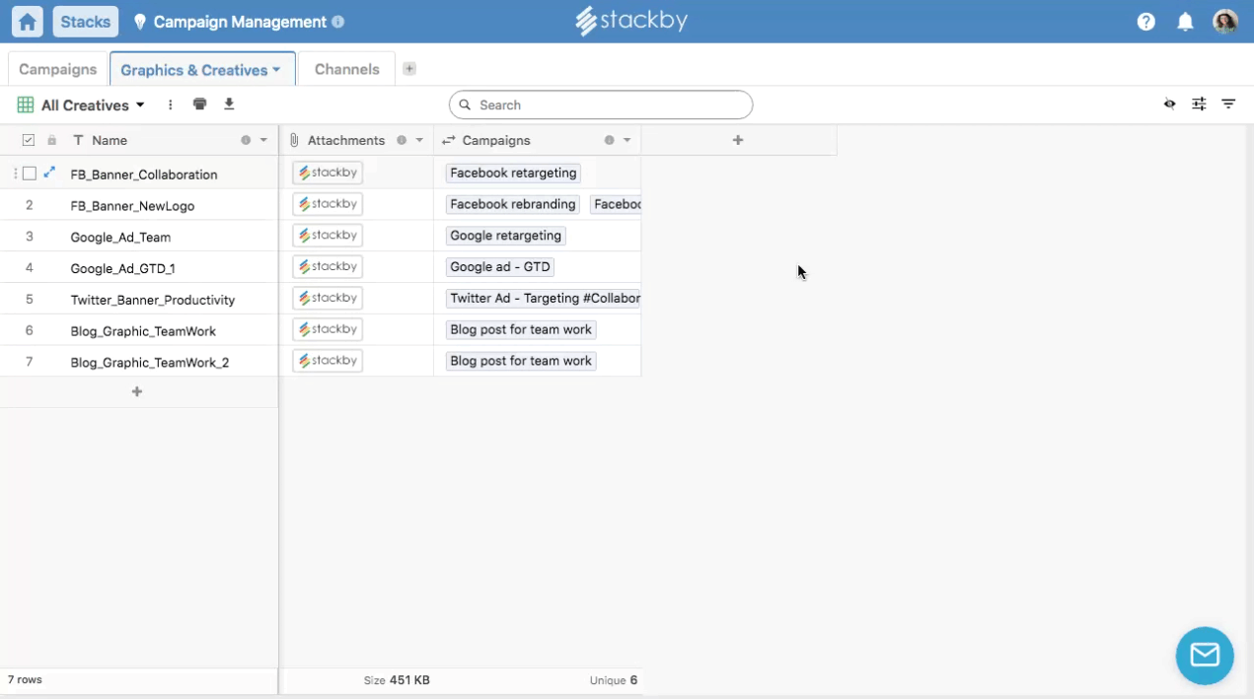Open the Attachments column dropdown arrow

[419, 140]
